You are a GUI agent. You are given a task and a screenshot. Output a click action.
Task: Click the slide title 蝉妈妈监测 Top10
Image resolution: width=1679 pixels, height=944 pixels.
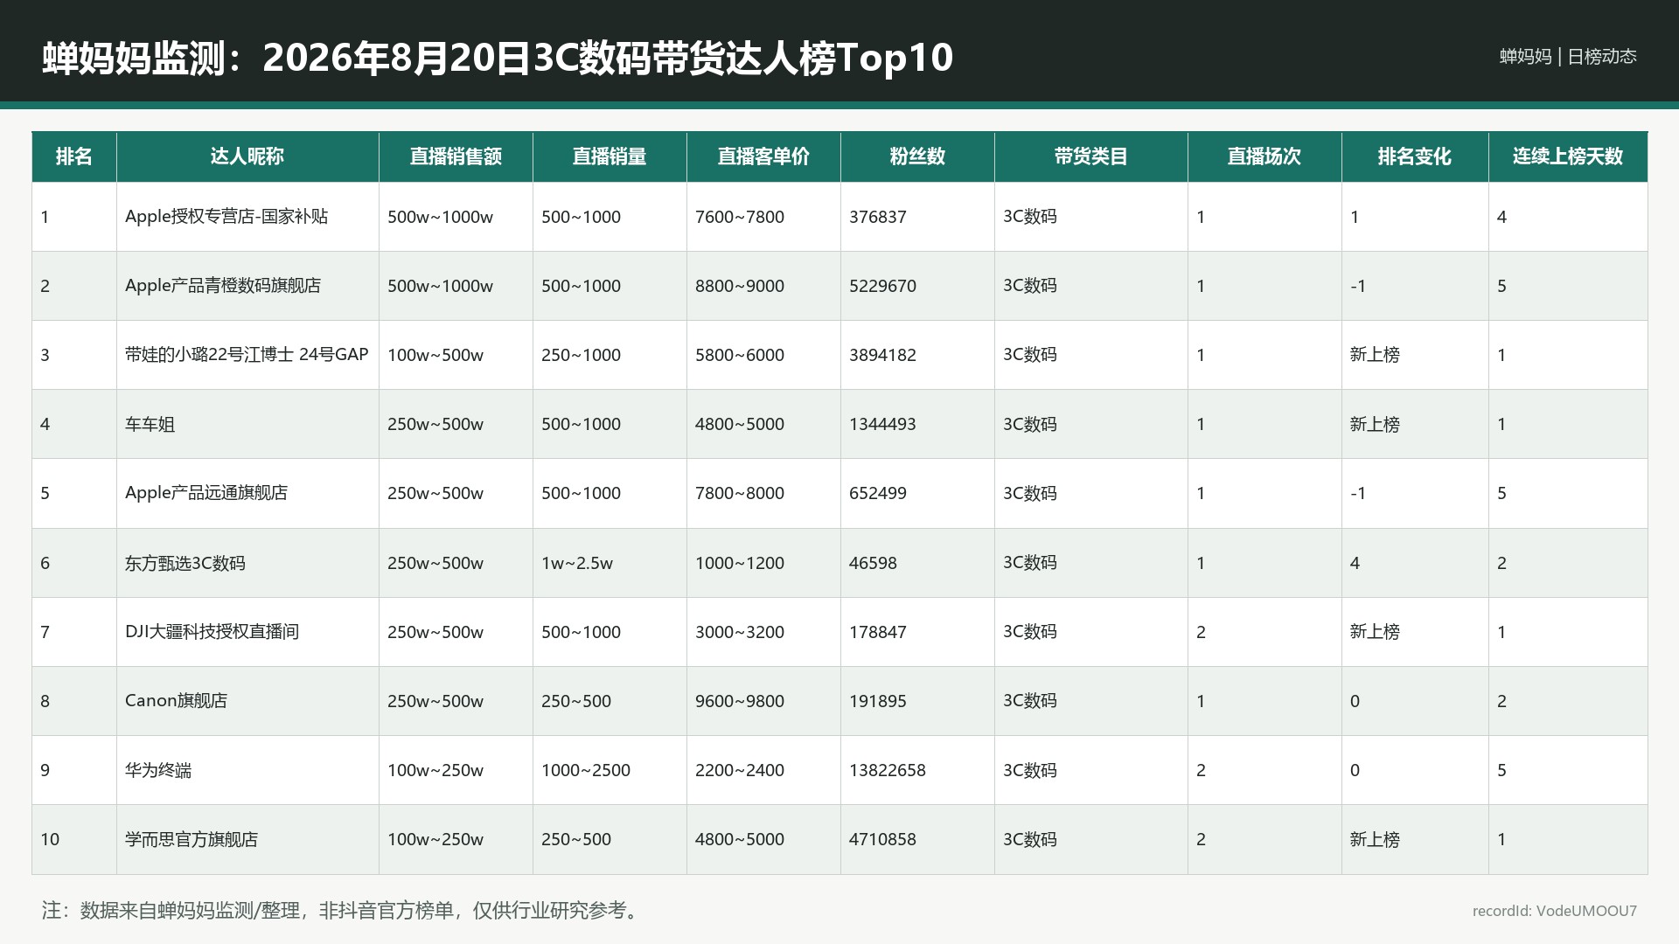coord(498,58)
